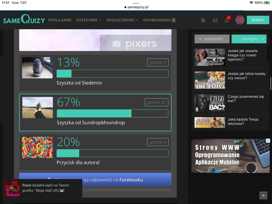Click the SameQuizy logo
This screenshot has width=272, height=204.
24,20
